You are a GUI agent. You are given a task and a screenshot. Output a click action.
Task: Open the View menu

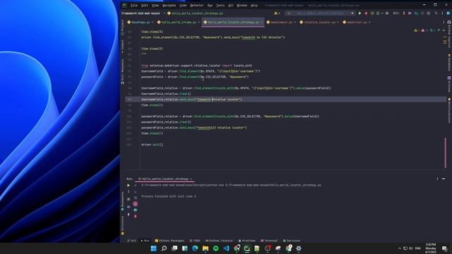pyautogui.click(x=155, y=5)
